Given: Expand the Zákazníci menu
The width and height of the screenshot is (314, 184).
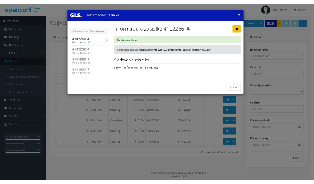Looking at the screenshot, I should tap(23, 100).
